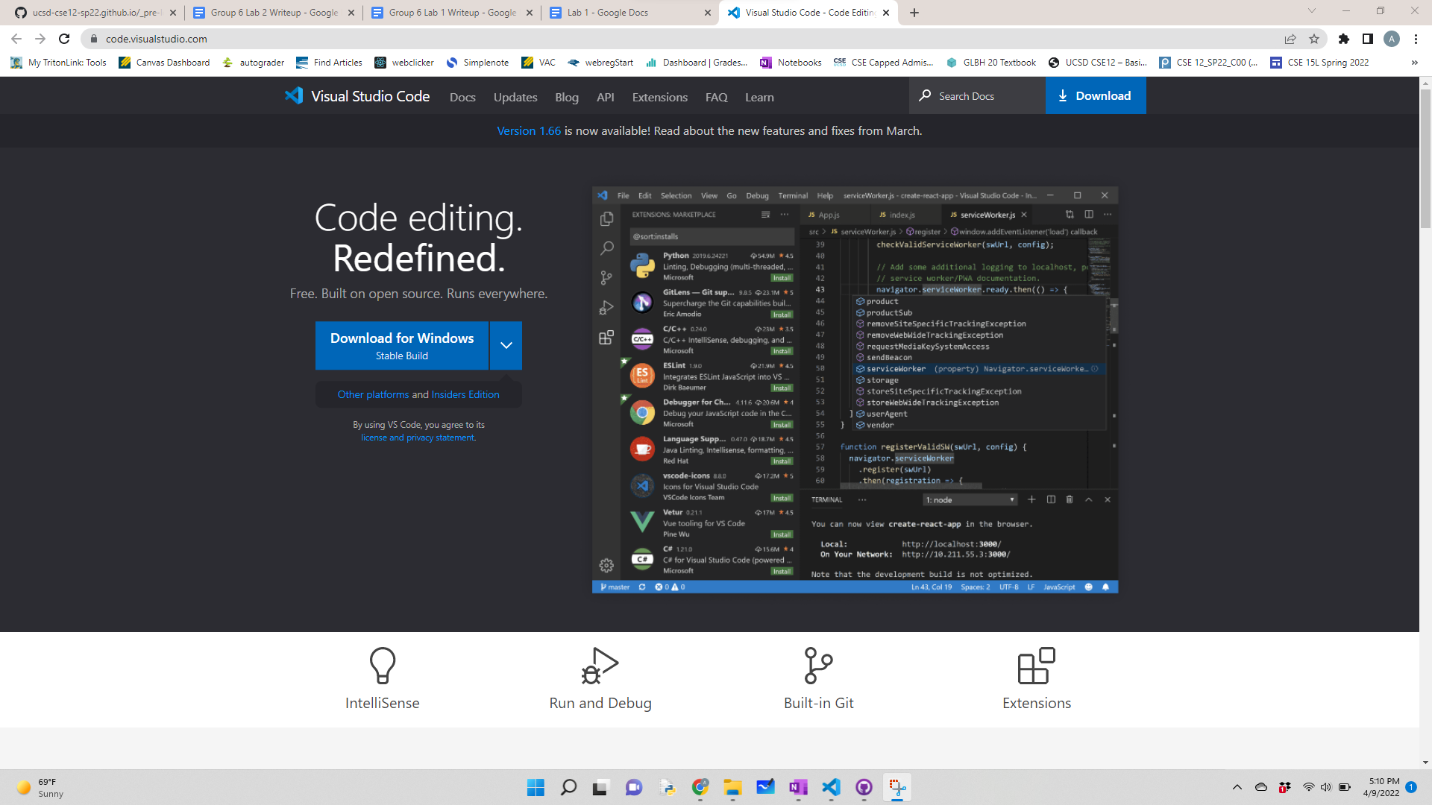Open license and privacy statement link

click(x=418, y=438)
